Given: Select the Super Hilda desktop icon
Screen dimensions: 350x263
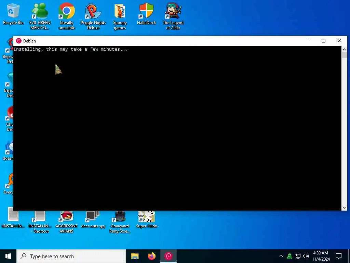Looking at the screenshot, I should pos(146,220).
